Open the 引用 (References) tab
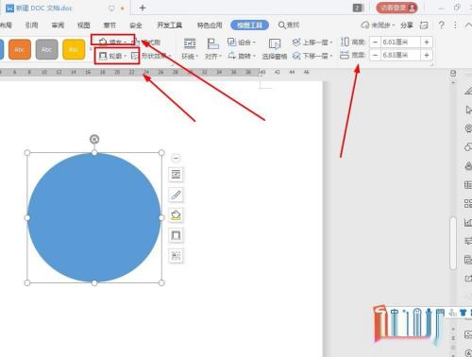This screenshot has width=472, height=357. click(31, 25)
